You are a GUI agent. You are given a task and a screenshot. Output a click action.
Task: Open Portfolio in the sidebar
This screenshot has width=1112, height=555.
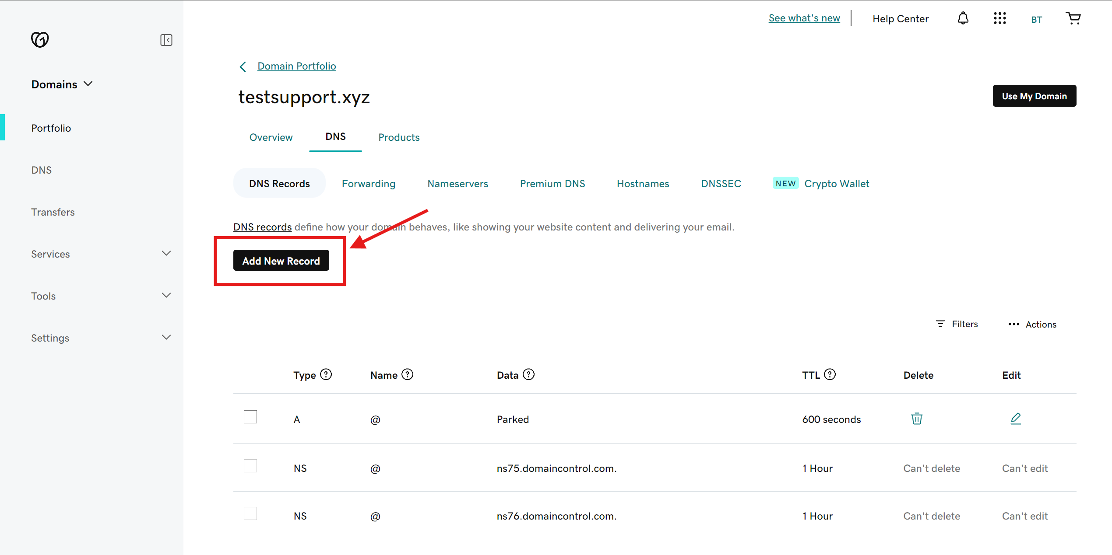51,128
